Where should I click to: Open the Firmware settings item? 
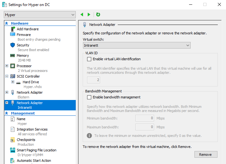tap(24, 35)
